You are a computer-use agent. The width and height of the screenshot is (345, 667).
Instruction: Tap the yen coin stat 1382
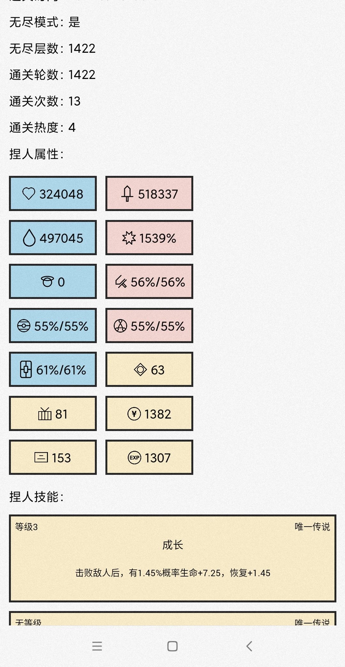click(149, 413)
